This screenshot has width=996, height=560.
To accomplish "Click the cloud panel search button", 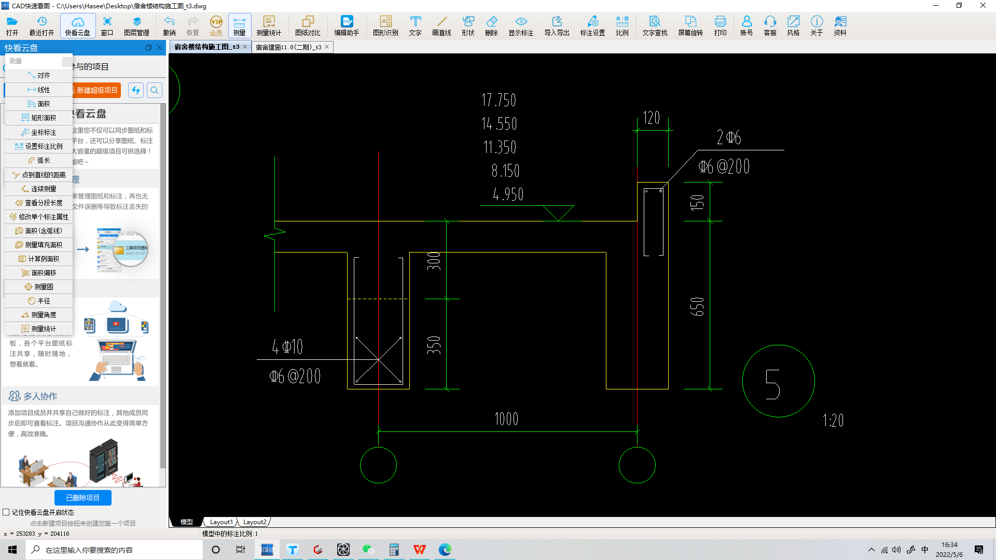I will [155, 90].
